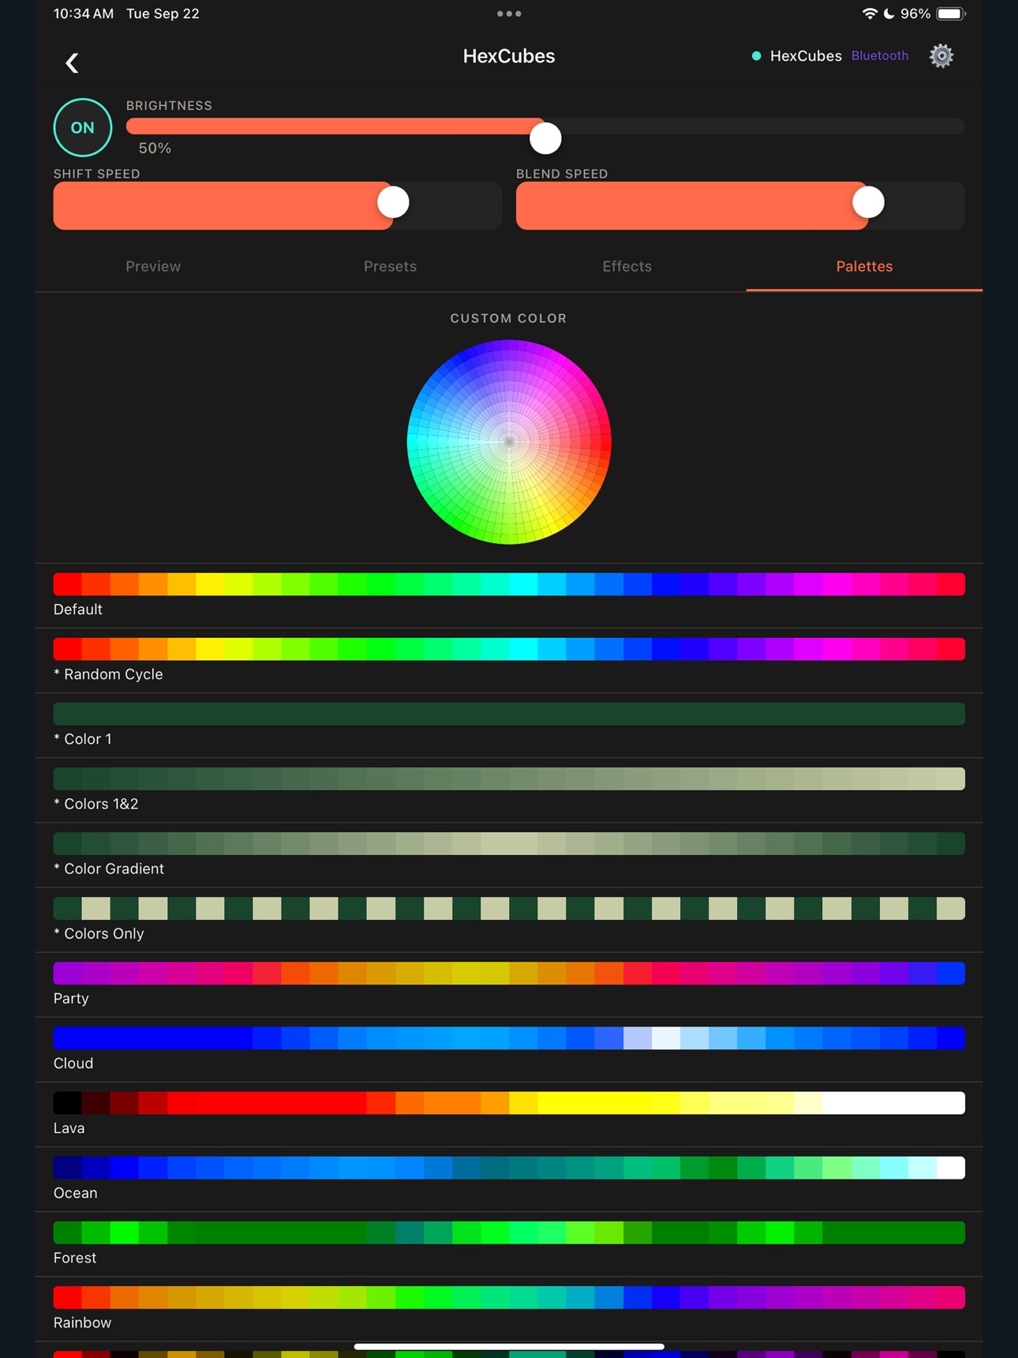Switch to the Presets tab

[x=390, y=267]
